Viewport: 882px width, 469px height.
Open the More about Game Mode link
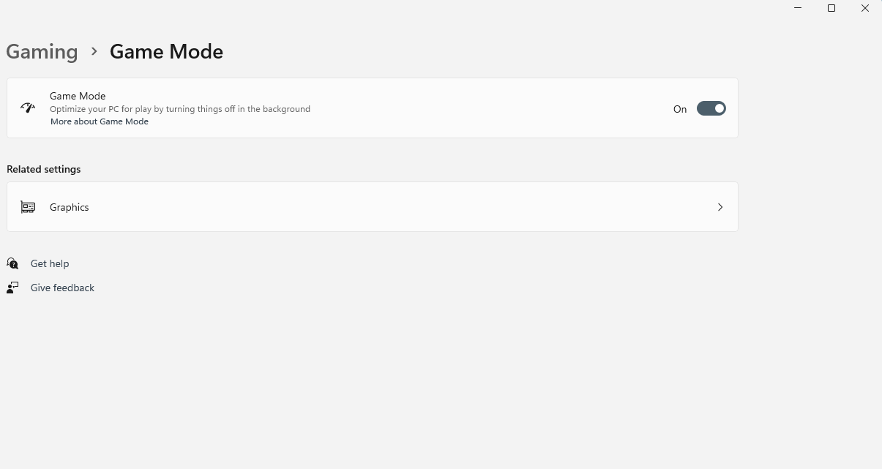[x=100, y=121]
